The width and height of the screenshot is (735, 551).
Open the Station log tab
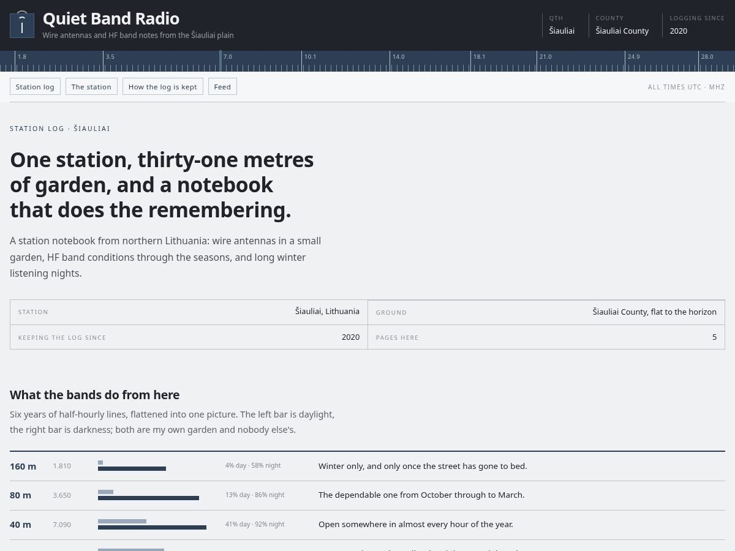click(35, 86)
